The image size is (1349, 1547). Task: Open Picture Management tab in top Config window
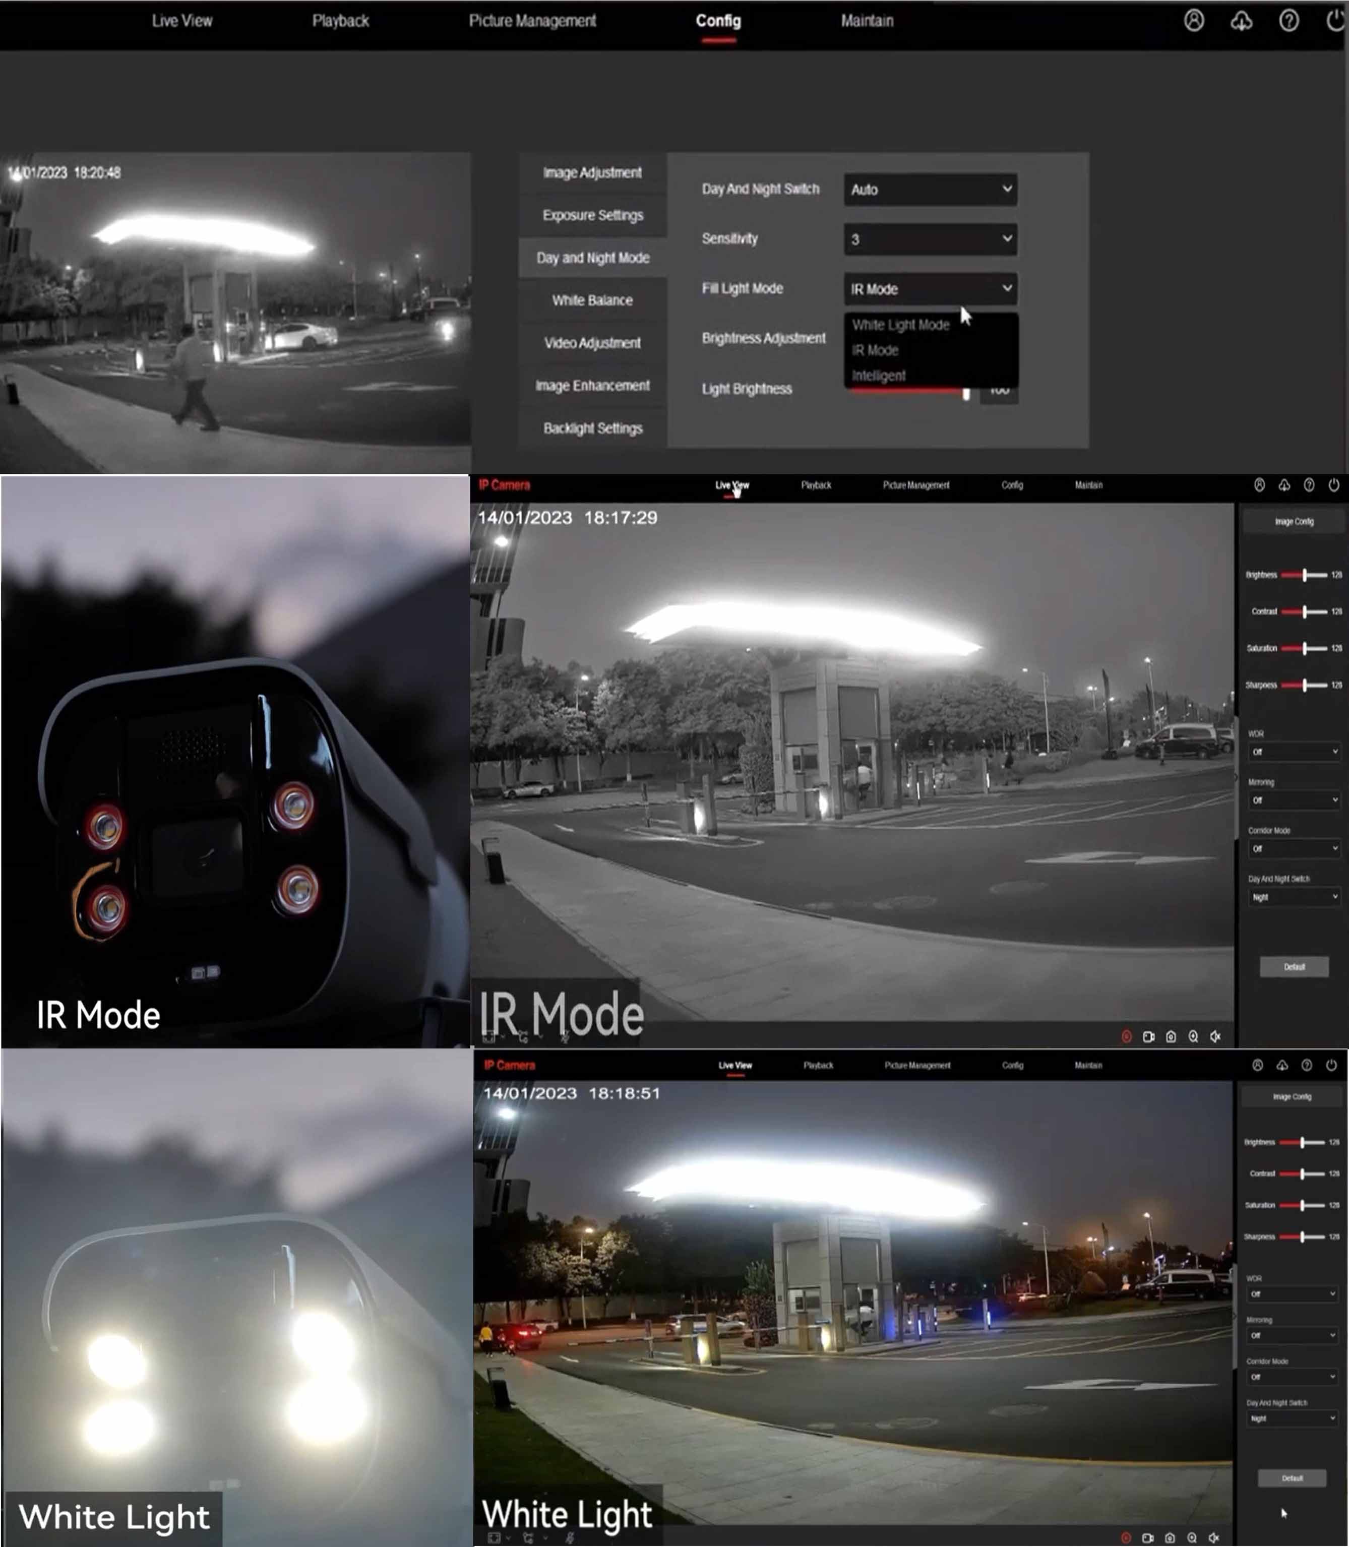point(532,21)
